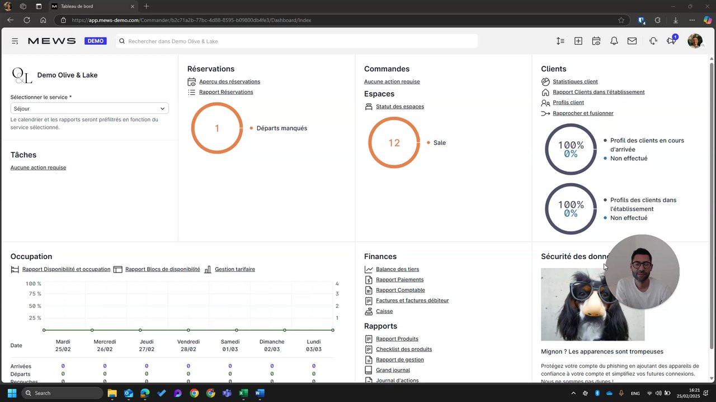Click the dog with glasses thumbnail

tap(592, 304)
